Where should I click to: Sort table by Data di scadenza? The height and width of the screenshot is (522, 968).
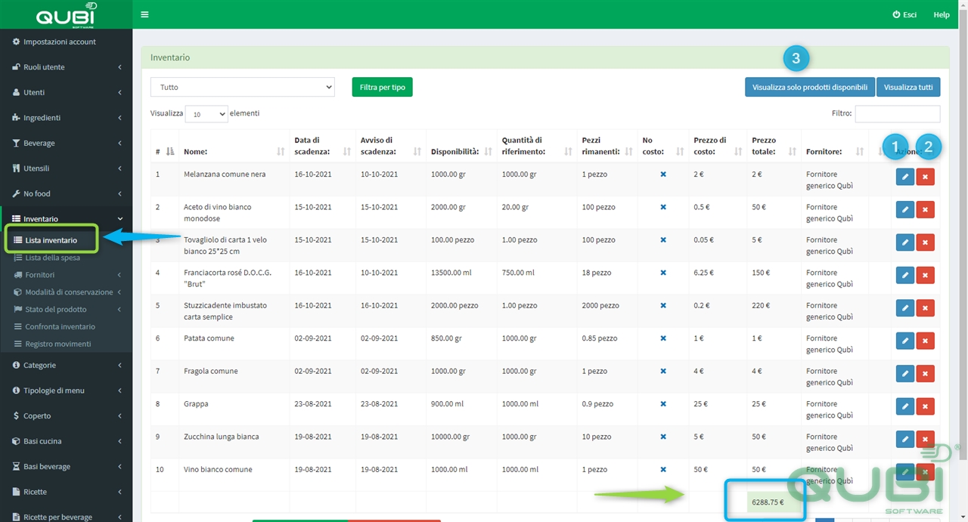(347, 152)
